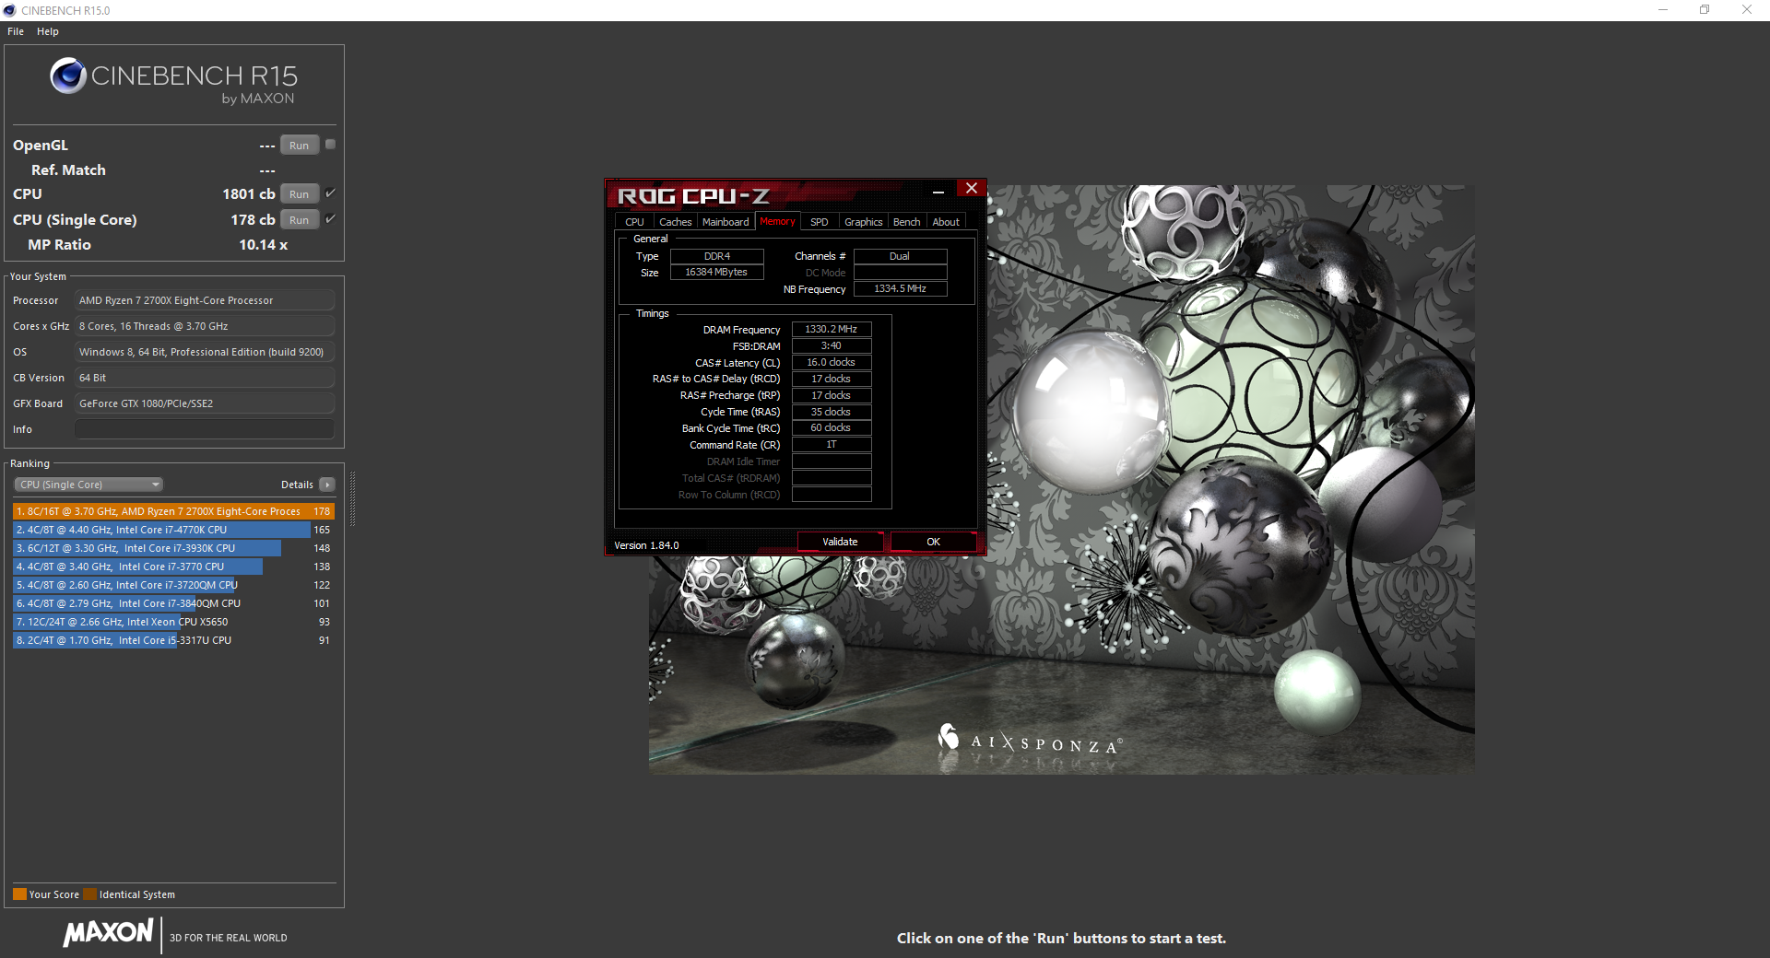Click the CPU score '1801 cb'

pos(248,194)
